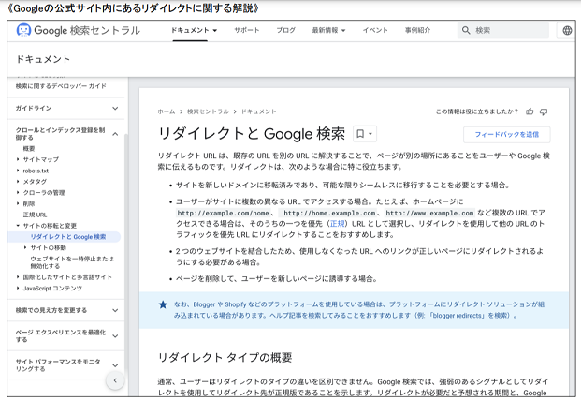This screenshot has width=581, height=401.
Task: Open the ブログ menu item
Action: tap(285, 30)
